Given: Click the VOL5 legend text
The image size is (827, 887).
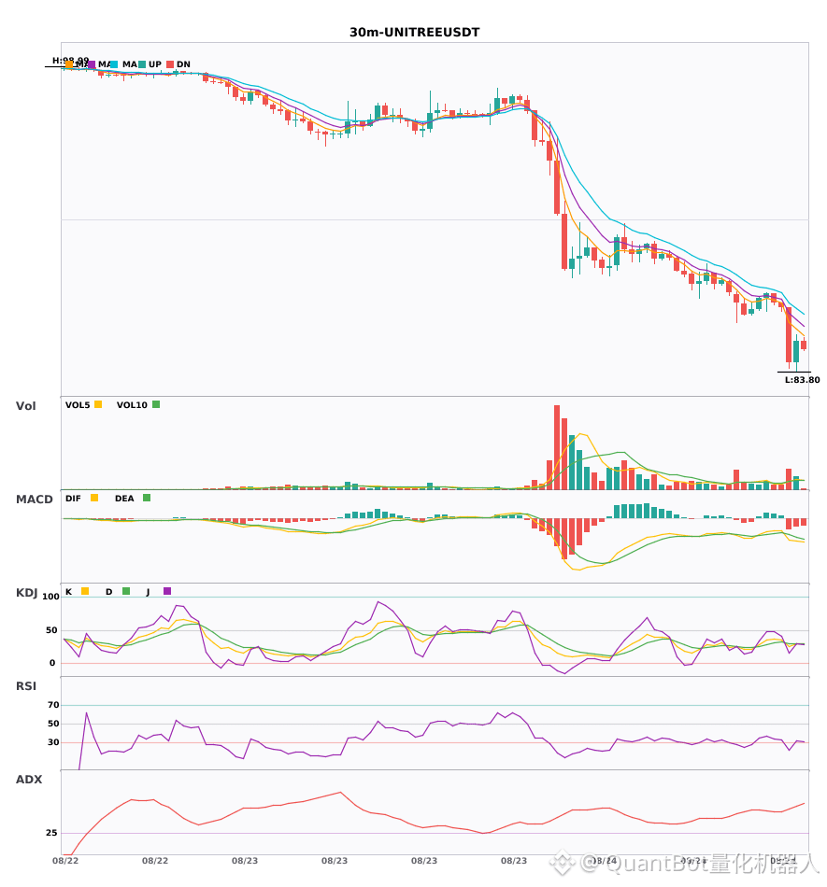Looking at the screenshot, I should (x=78, y=405).
